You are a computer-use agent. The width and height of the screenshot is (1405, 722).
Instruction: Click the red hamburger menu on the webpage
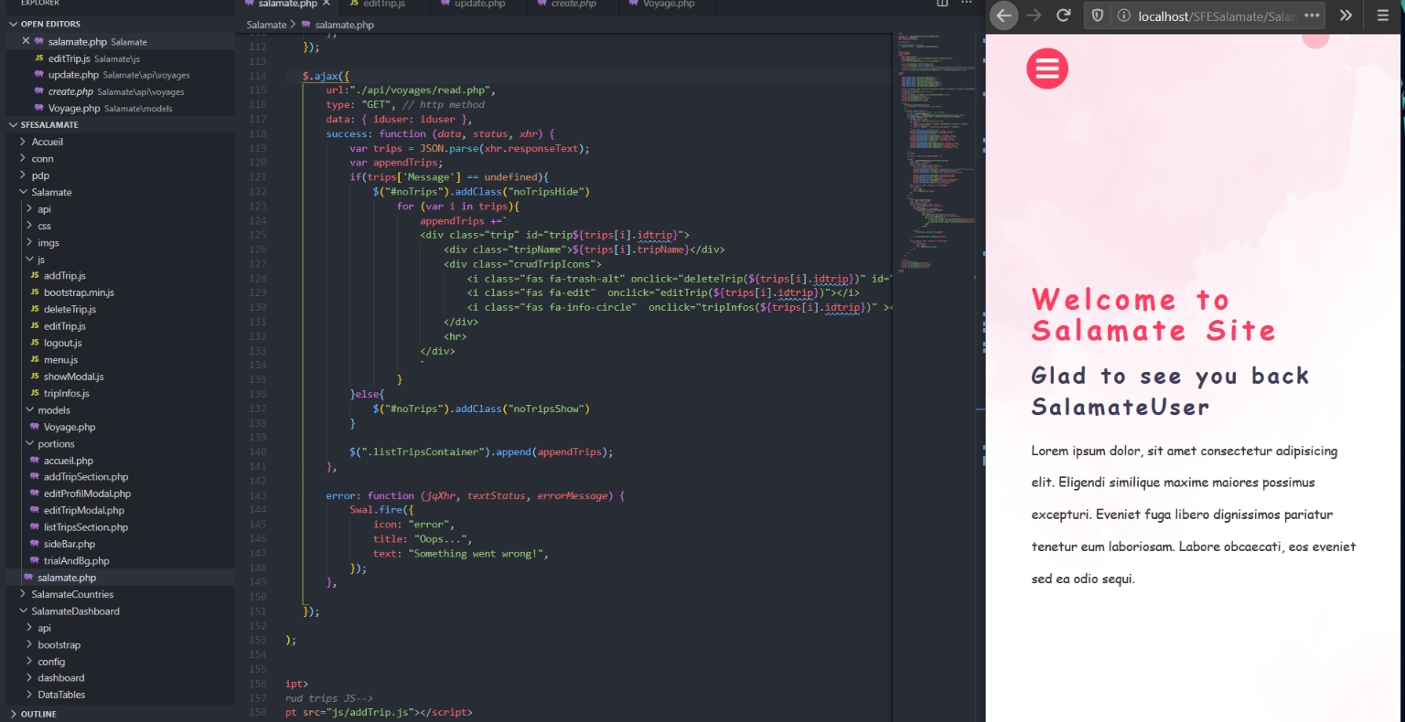pos(1047,69)
